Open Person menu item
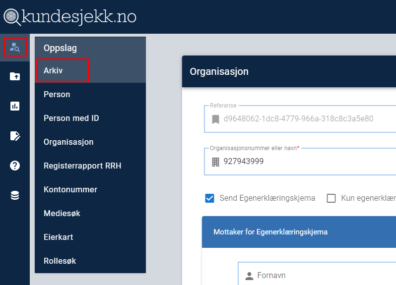The image size is (396, 285). click(90, 94)
